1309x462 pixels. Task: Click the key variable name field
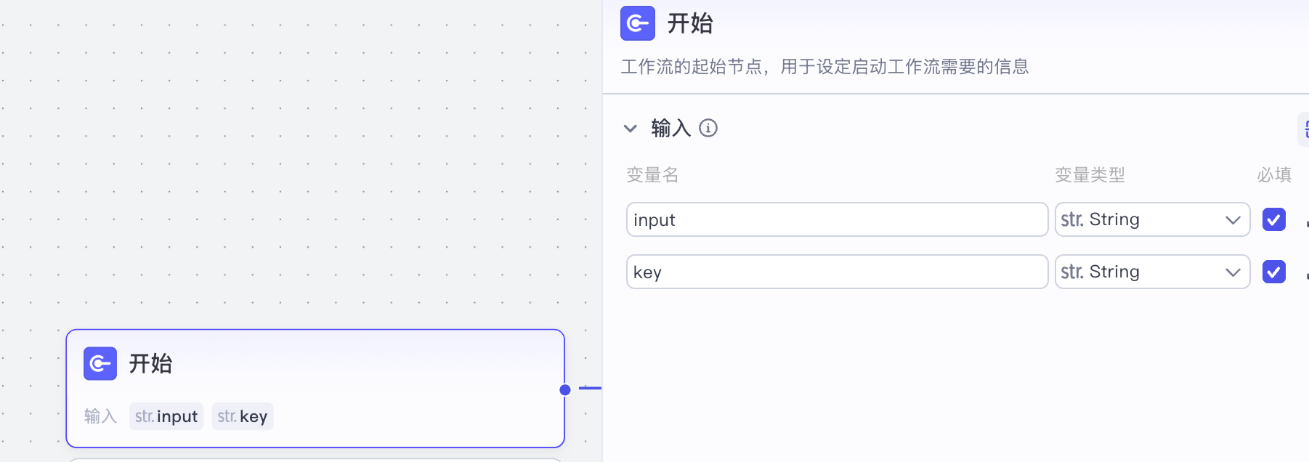(x=837, y=272)
